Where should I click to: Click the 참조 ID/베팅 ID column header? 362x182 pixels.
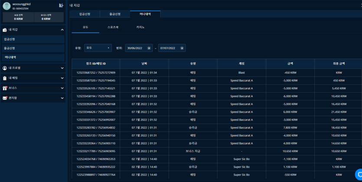pyautogui.click(x=96, y=64)
